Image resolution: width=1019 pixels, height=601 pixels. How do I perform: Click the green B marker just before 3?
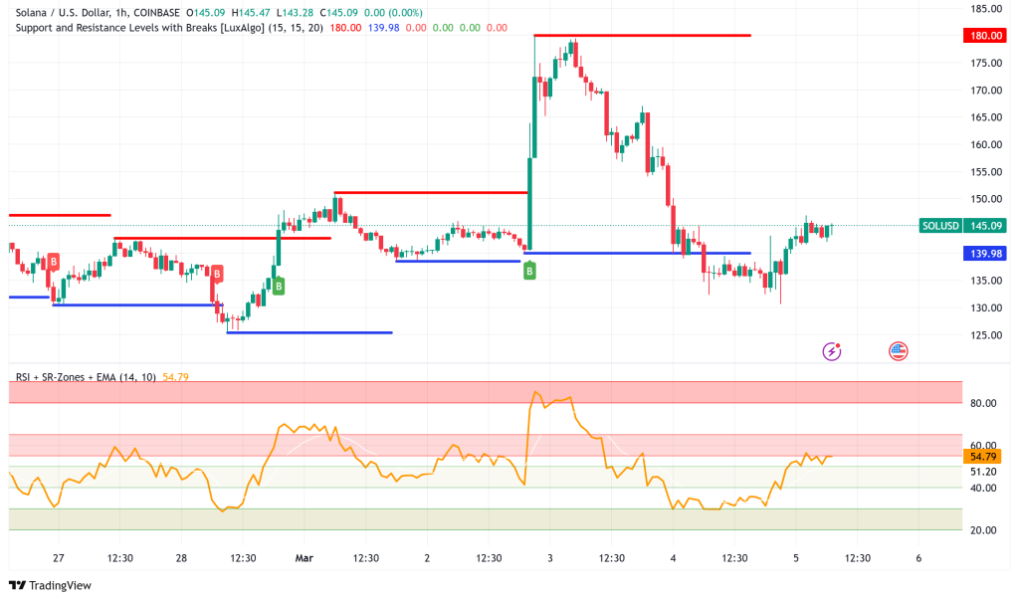529,271
